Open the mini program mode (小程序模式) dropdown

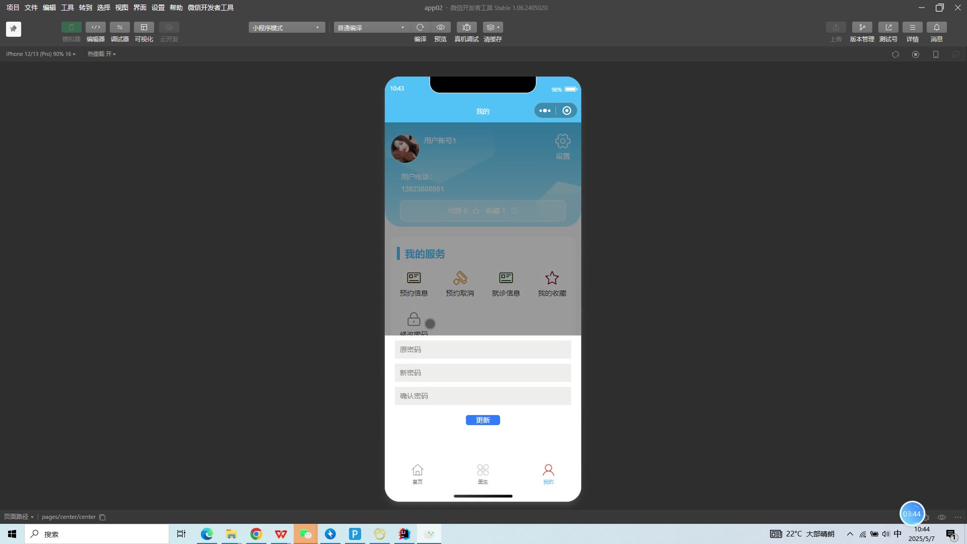pos(286,28)
